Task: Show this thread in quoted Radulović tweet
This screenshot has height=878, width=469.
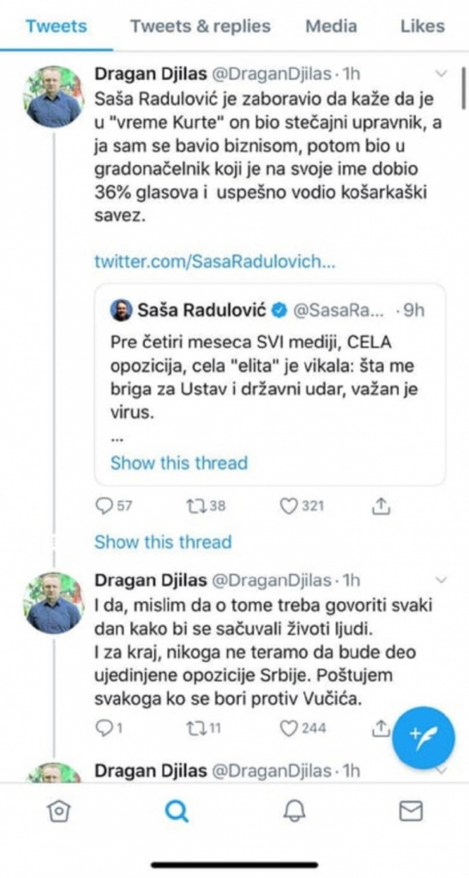Action: coord(179,463)
